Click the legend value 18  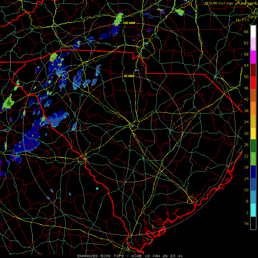coord(246,167)
